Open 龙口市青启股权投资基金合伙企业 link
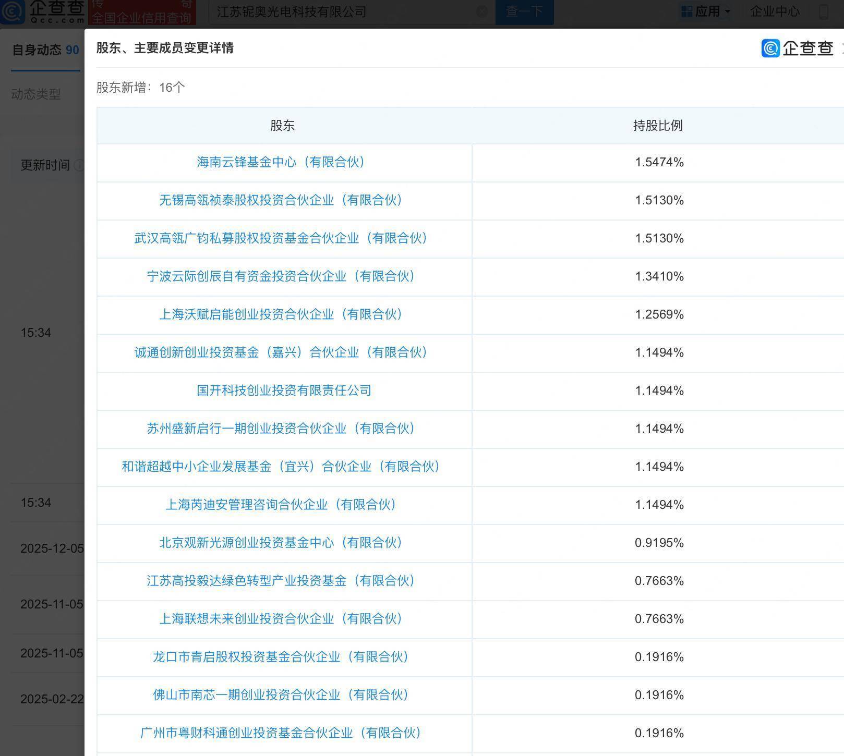The height and width of the screenshot is (756, 844). point(282,657)
